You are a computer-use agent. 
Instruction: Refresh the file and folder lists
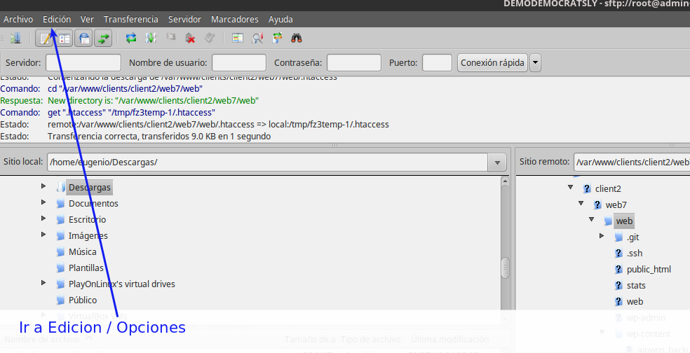pos(130,39)
